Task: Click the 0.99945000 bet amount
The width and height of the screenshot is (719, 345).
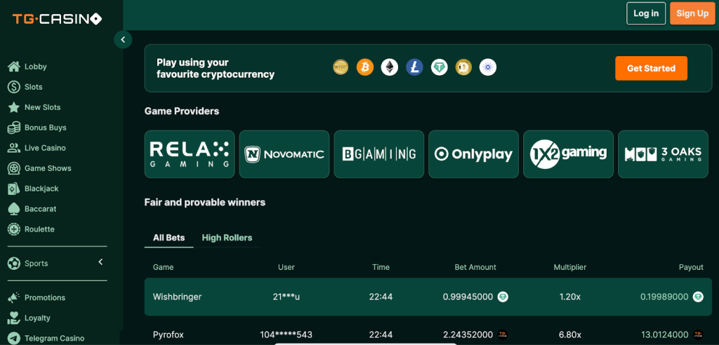Action: point(468,297)
